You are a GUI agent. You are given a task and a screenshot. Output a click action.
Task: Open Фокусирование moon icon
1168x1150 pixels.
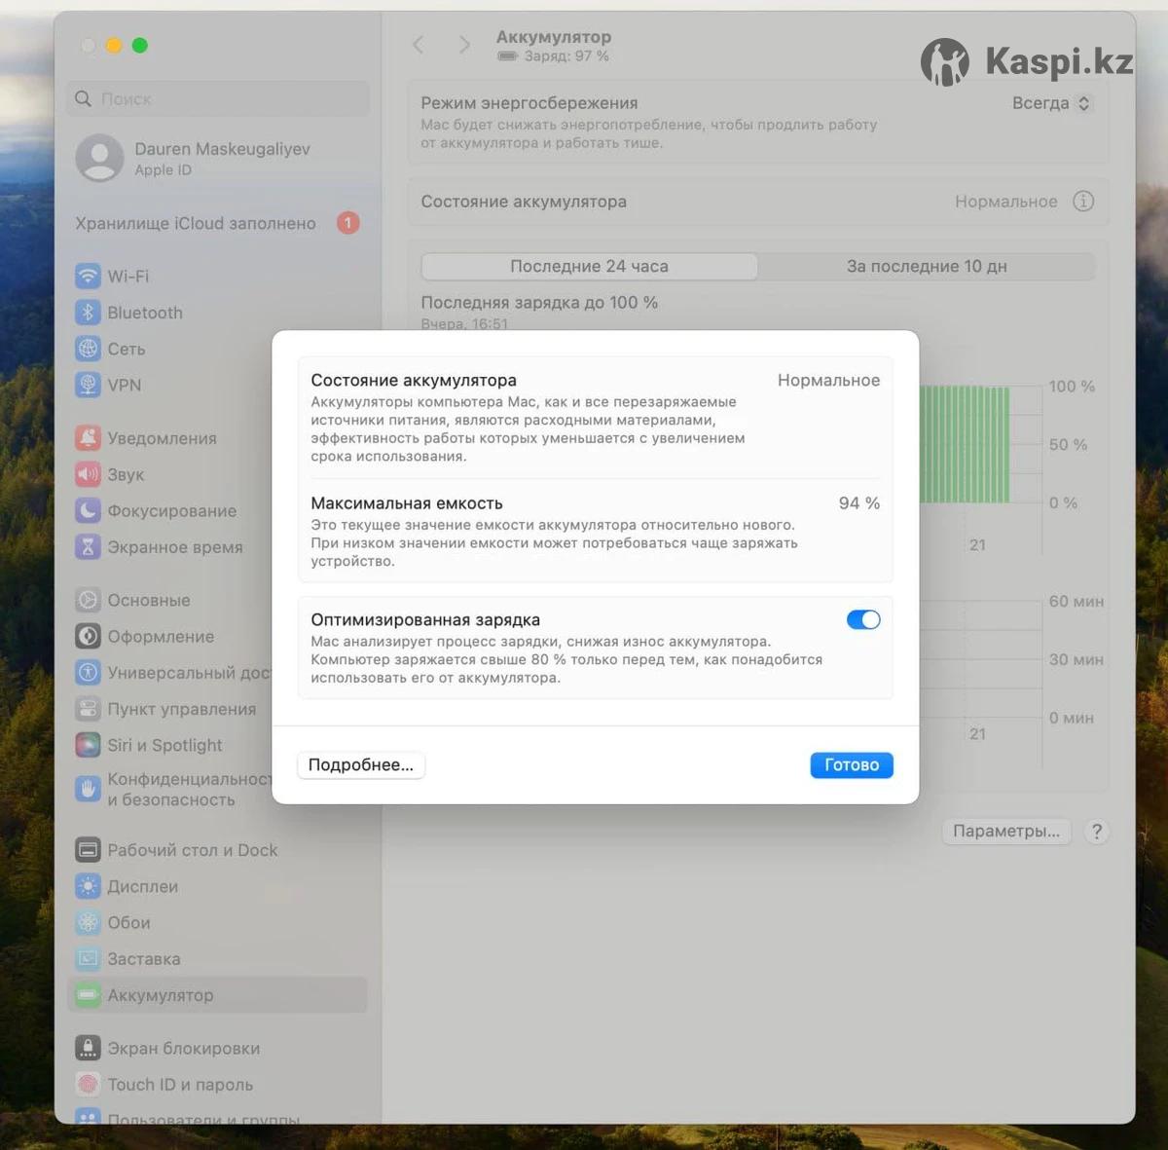(x=88, y=510)
